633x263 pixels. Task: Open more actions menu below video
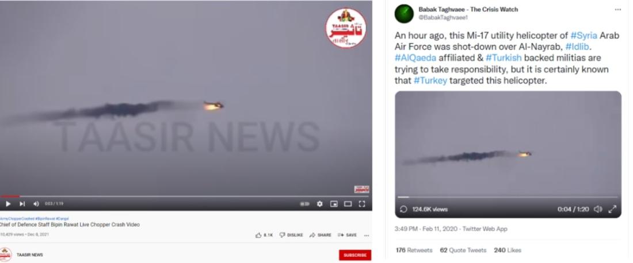367,235
